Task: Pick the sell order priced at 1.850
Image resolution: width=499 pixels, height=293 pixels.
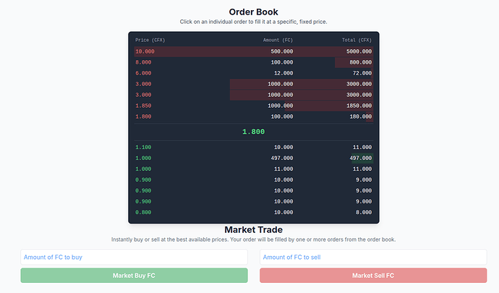Action: 253,106
